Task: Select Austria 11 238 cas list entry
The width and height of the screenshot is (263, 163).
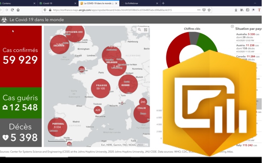Action: pyautogui.click(x=248, y=48)
